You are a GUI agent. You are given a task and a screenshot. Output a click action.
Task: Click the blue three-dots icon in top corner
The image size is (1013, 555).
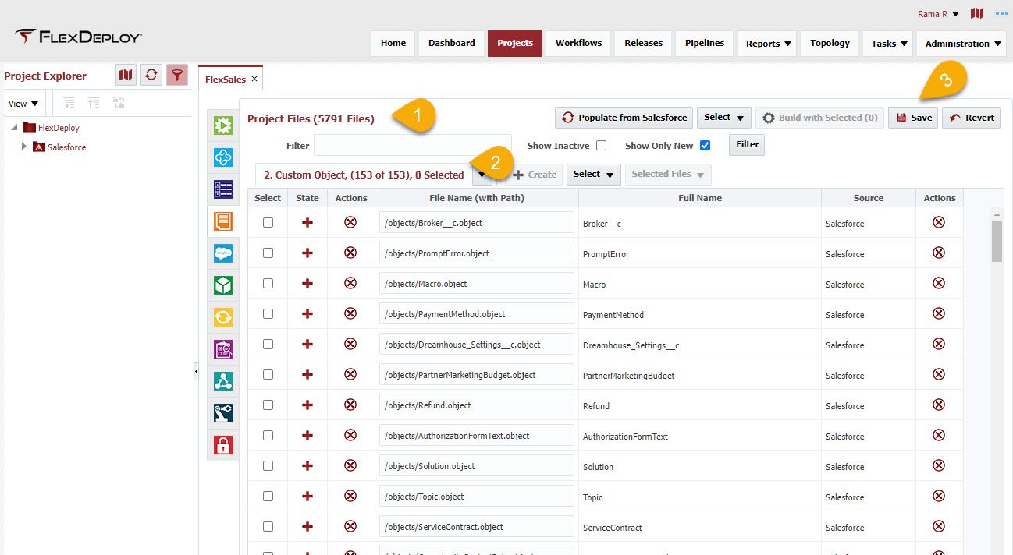[1002, 13]
